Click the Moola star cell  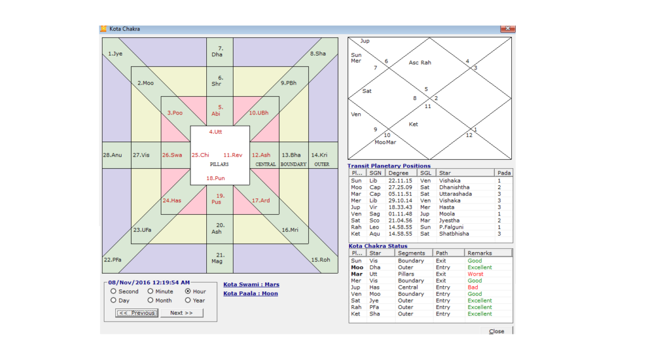(x=447, y=214)
